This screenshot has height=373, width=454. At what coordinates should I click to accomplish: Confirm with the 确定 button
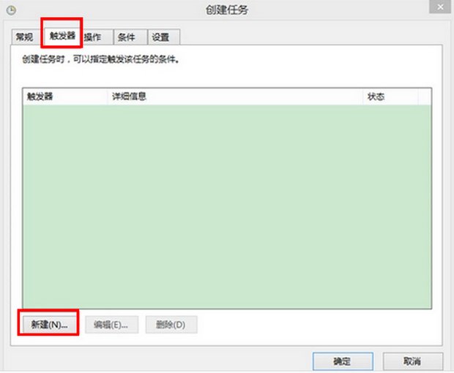tap(343, 361)
